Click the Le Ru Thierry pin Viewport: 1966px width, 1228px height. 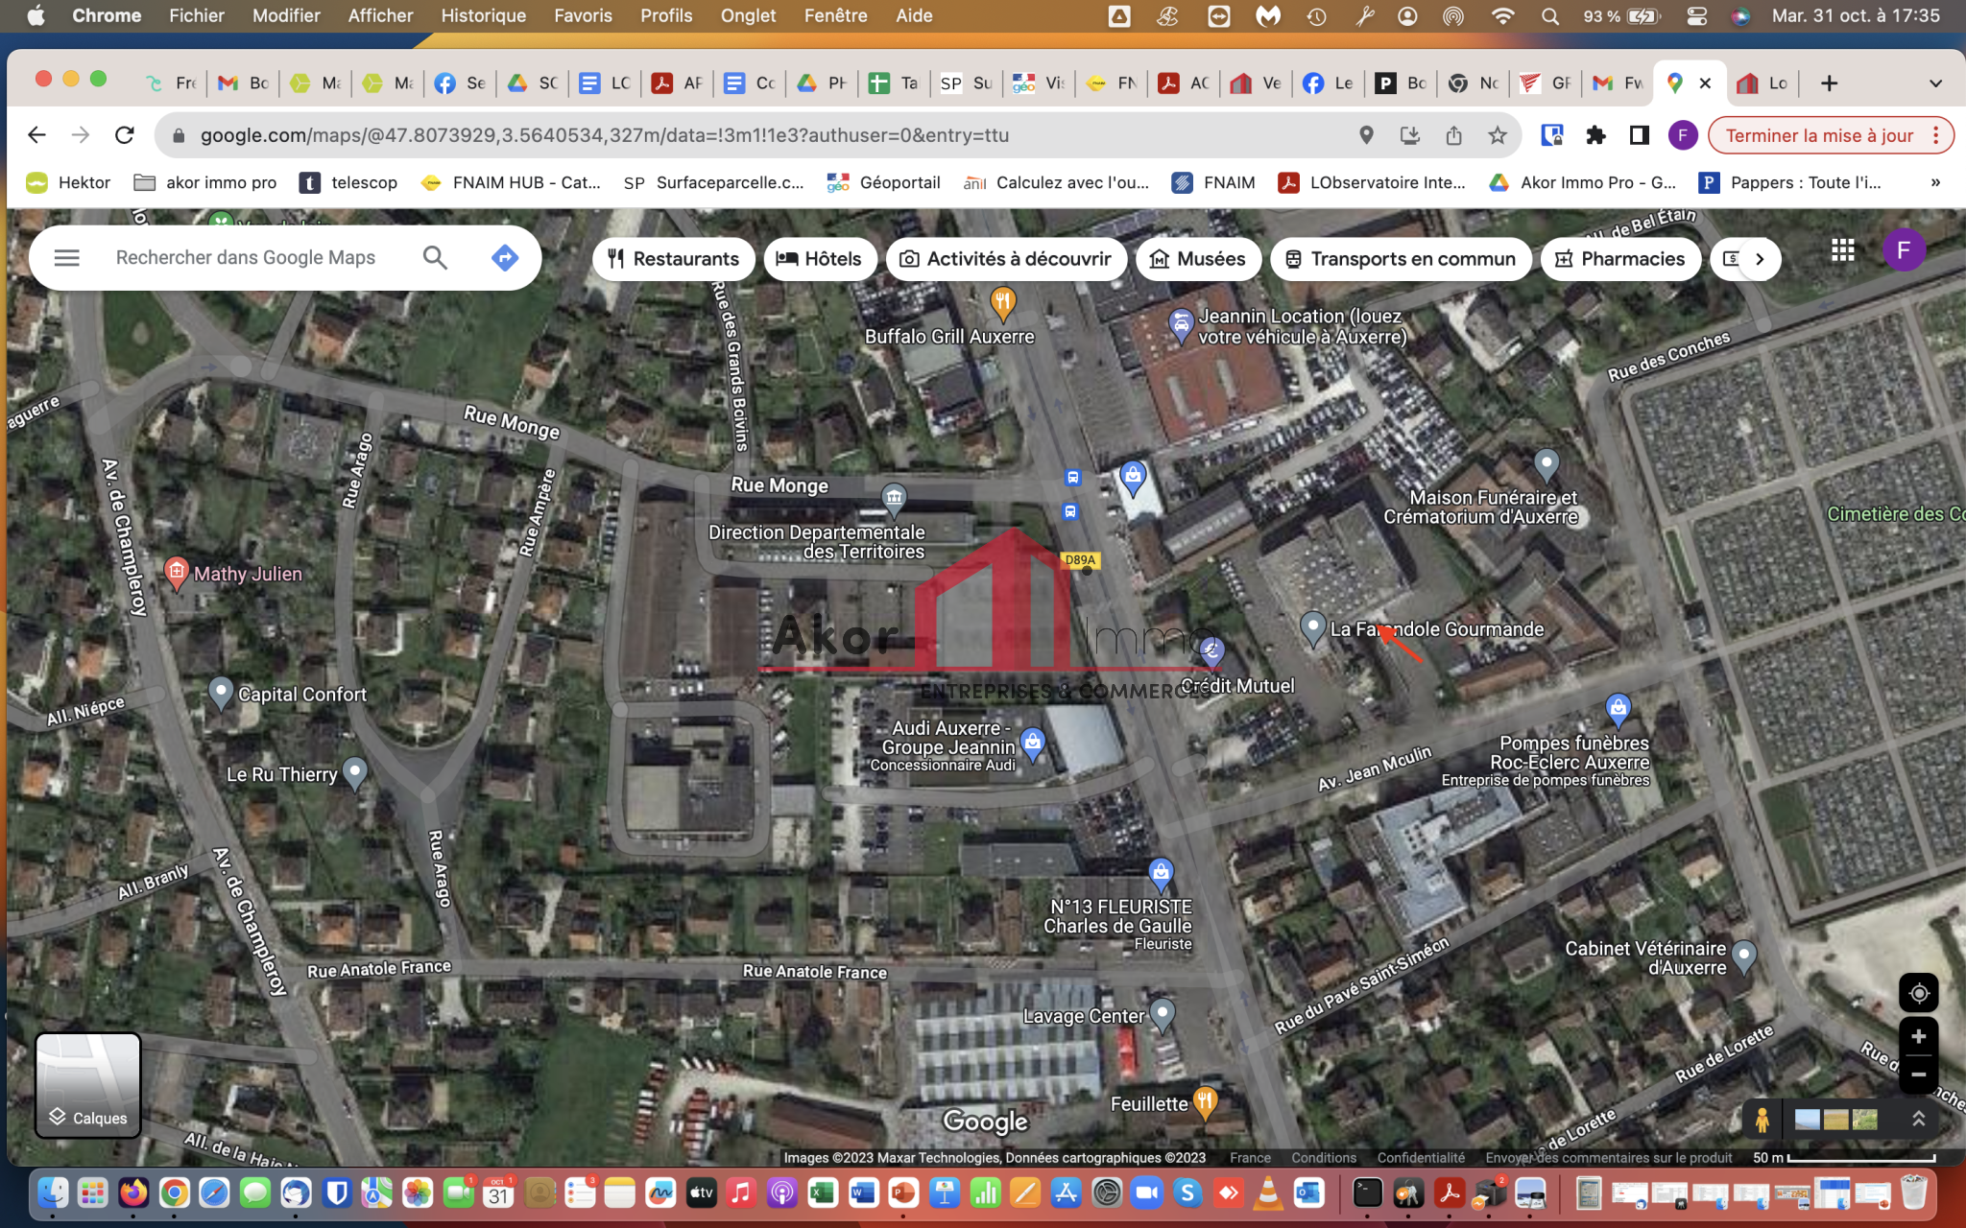tap(354, 773)
